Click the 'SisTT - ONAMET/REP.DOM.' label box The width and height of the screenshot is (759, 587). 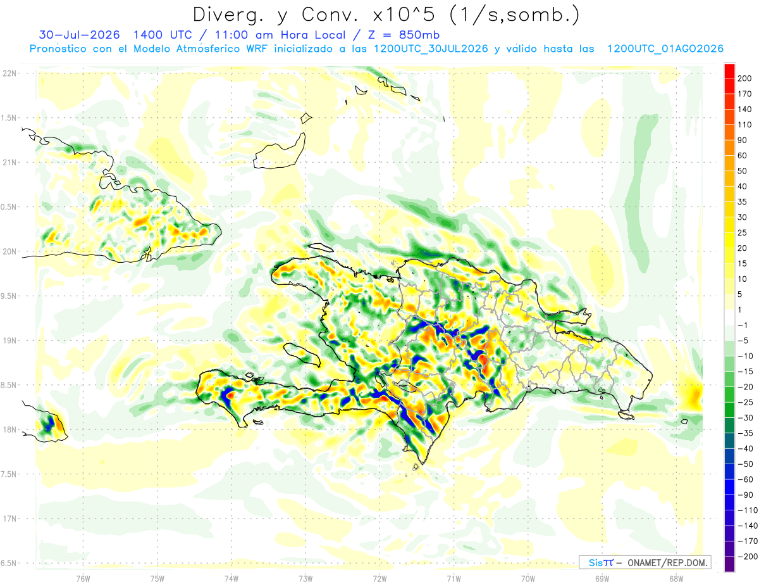(645, 562)
